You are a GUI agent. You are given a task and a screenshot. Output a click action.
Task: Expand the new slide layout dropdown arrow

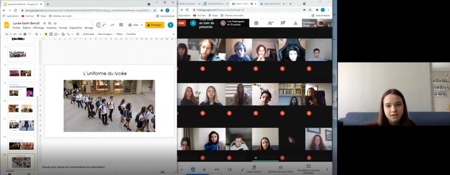(x=10, y=34)
